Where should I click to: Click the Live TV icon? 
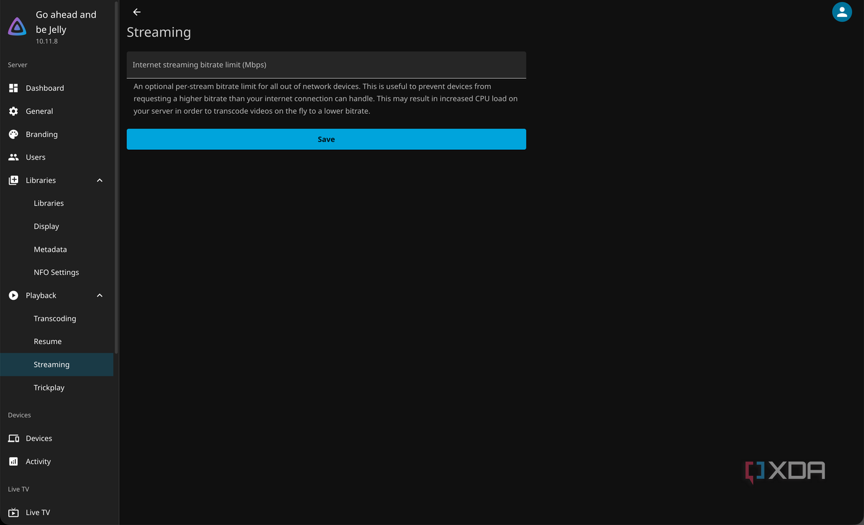click(x=13, y=512)
